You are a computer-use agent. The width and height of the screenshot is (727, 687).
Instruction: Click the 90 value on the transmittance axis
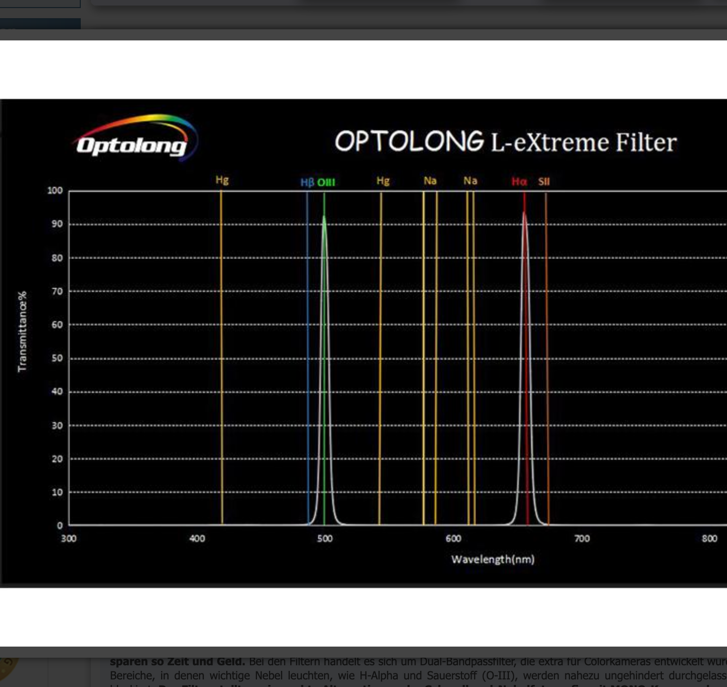click(58, 224)
